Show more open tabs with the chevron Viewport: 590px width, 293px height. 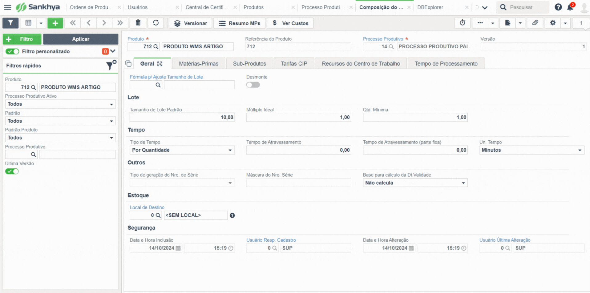pos(485,7)
